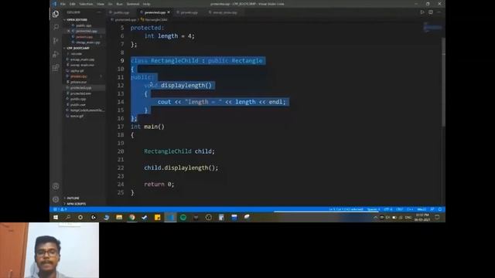Click the Run Code play button
The image size is (495, 278).
(x=422, y=12)
